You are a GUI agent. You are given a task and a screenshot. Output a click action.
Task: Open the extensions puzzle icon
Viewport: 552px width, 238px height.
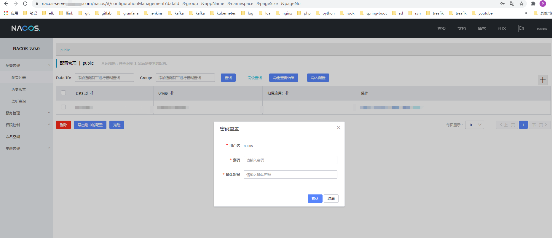tap(533, 4)
